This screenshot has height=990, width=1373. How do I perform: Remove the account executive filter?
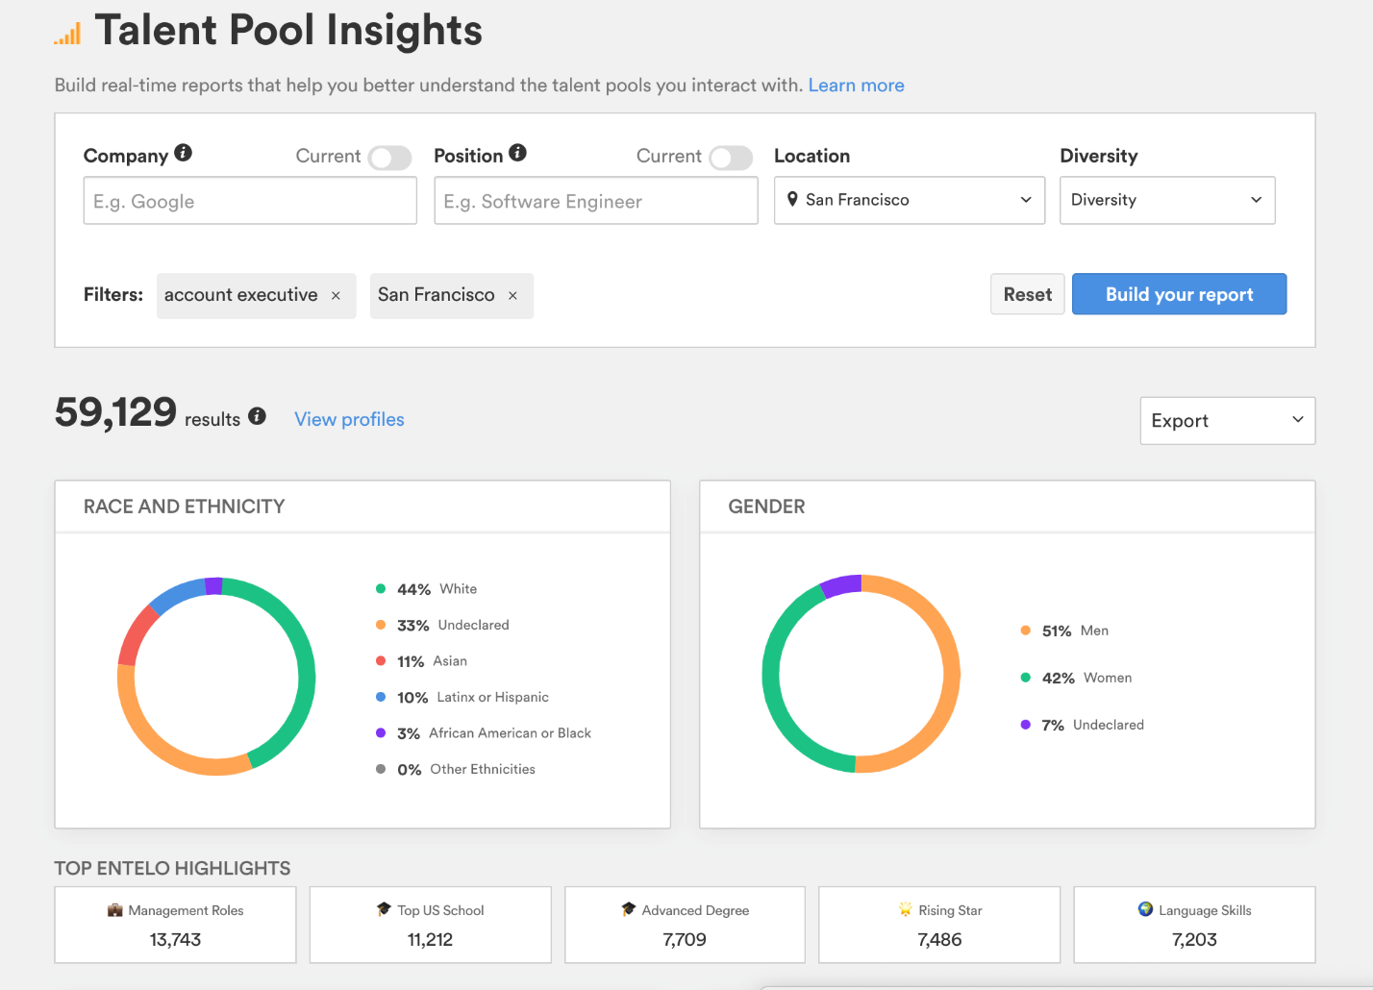(x=336, y=296)
